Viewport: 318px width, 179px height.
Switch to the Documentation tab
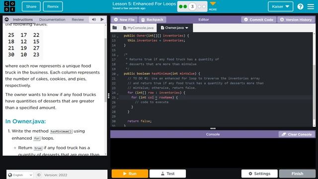pyautogui.click(x=52, y=19)
